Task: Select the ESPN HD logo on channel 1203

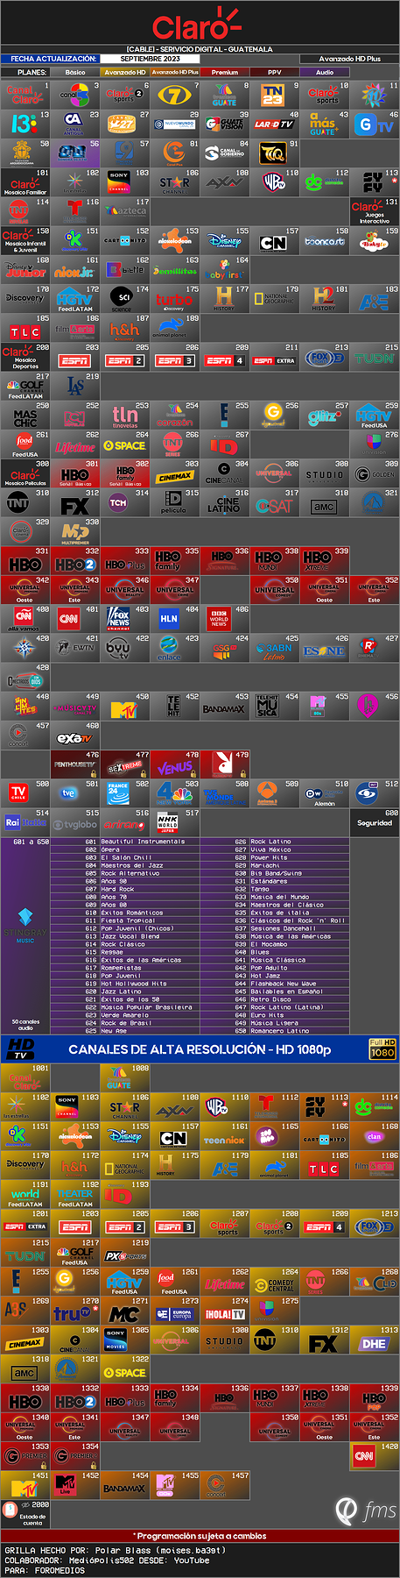Action: (x=74, y=1226)
